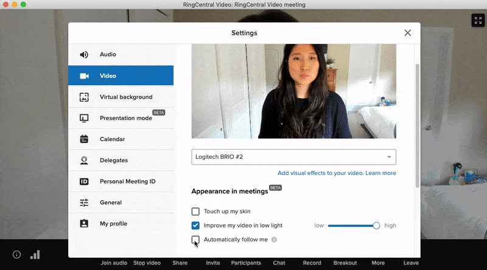487x270 pixels.
Task: Click the Audio speaker icon in sidebar
Action: (85, 55)
